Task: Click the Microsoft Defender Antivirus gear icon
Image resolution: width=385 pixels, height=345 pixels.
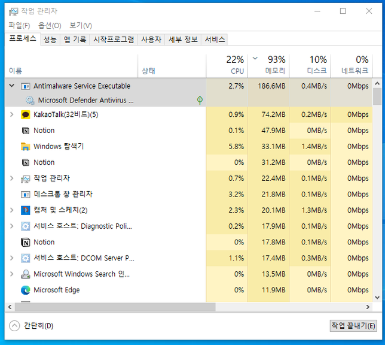Action: [x=30, y=101]
